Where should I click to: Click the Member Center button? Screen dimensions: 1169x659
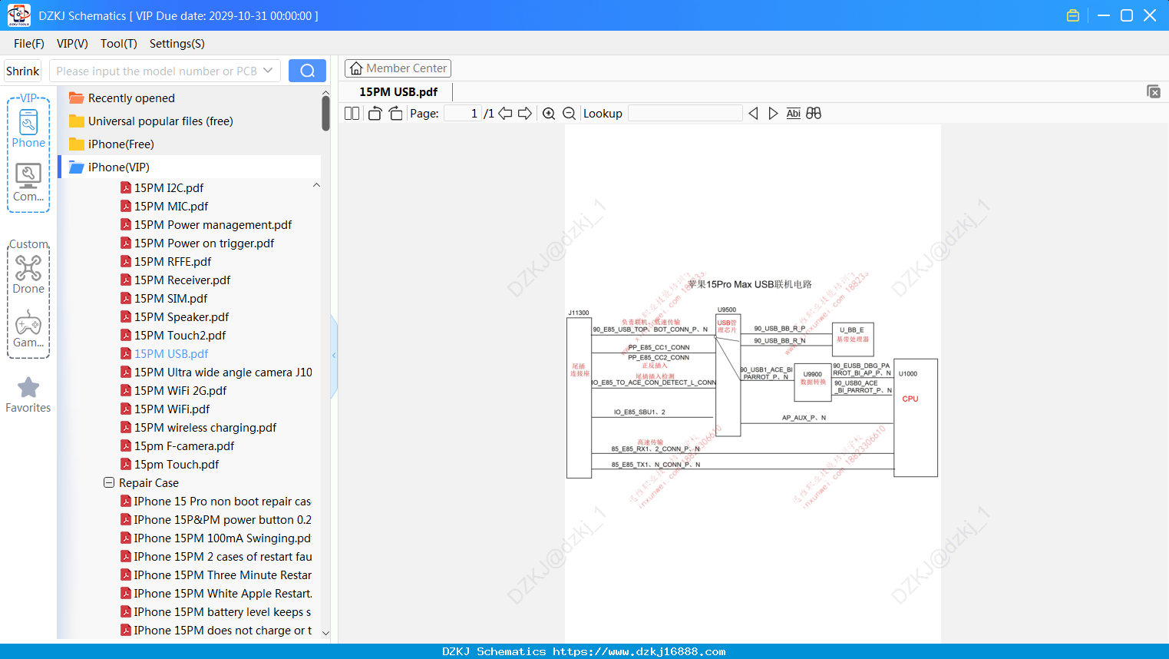(x=398, y=68)
